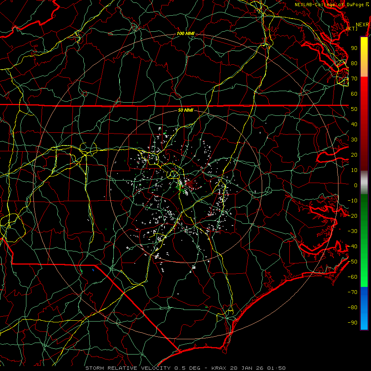Viewport: 371px width, 371px height.
Task: Click the KRAX radar site identifier
Action: (220, 368)
